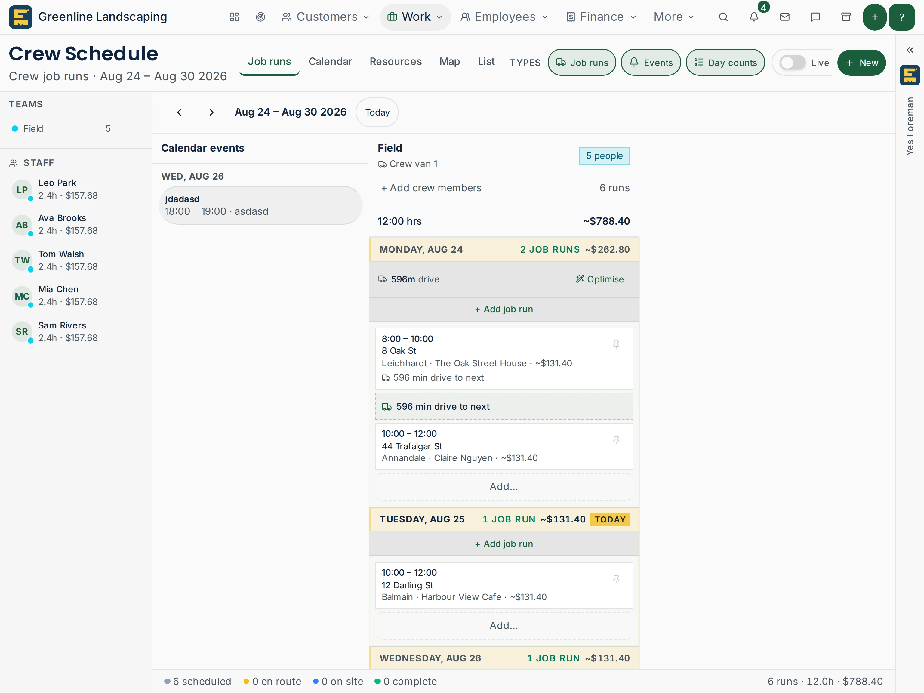The image size is (924, 693).
Task: Click the radar target icon in navbar
Action: [260, 17]
